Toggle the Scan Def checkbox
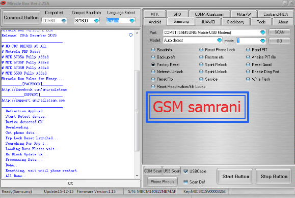295x198 pixels. click(x=185, y=182)
